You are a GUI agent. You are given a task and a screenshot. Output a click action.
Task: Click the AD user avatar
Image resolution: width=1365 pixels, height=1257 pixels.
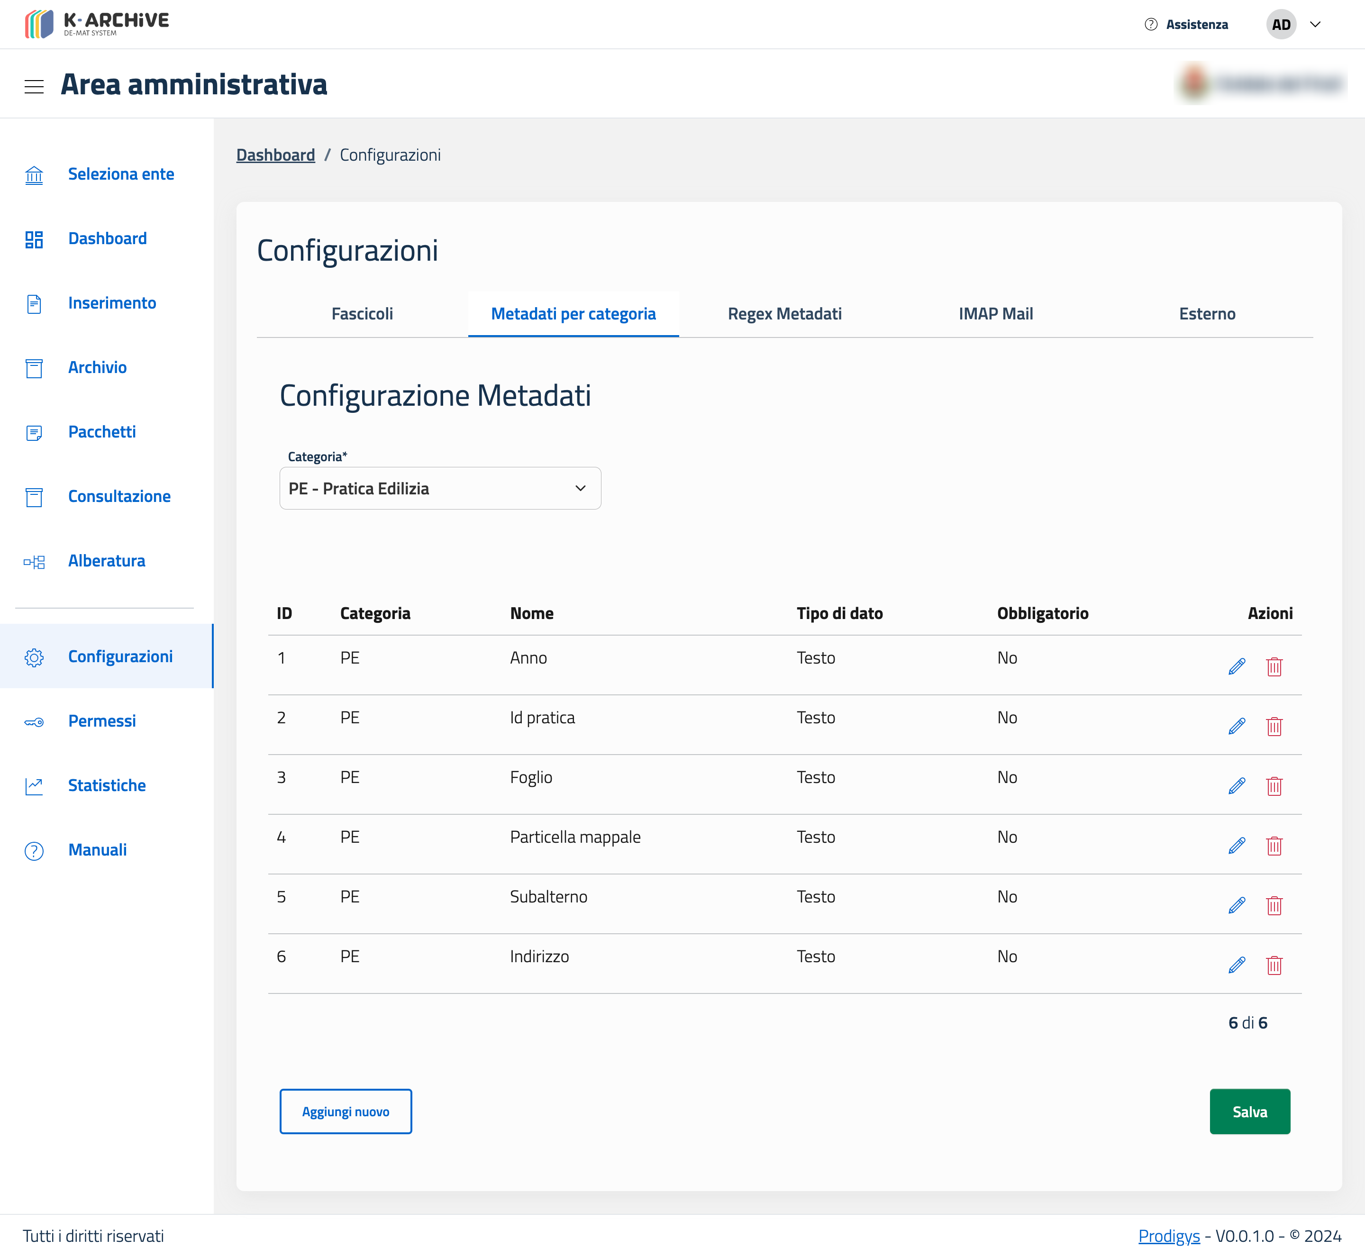pyautogui.click(x=1281, y=25)
